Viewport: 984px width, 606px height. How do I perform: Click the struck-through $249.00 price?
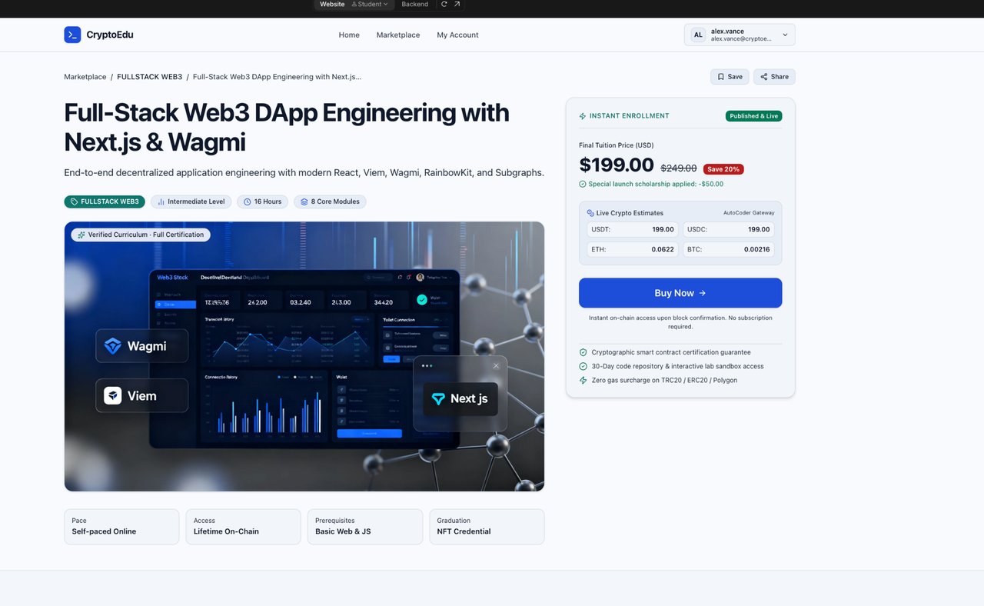tap(679, 168)
